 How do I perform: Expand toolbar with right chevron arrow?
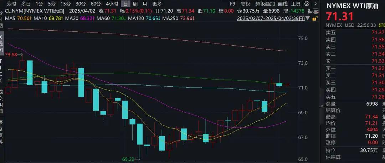(x=315, y=4)
